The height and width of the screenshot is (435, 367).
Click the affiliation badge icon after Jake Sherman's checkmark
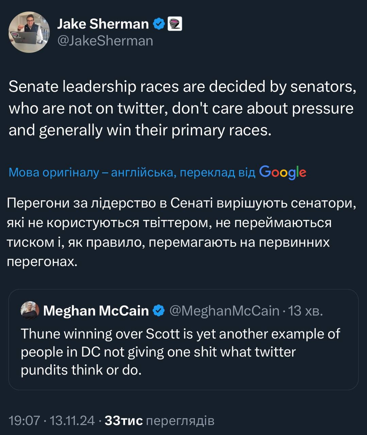coord(175,24)
